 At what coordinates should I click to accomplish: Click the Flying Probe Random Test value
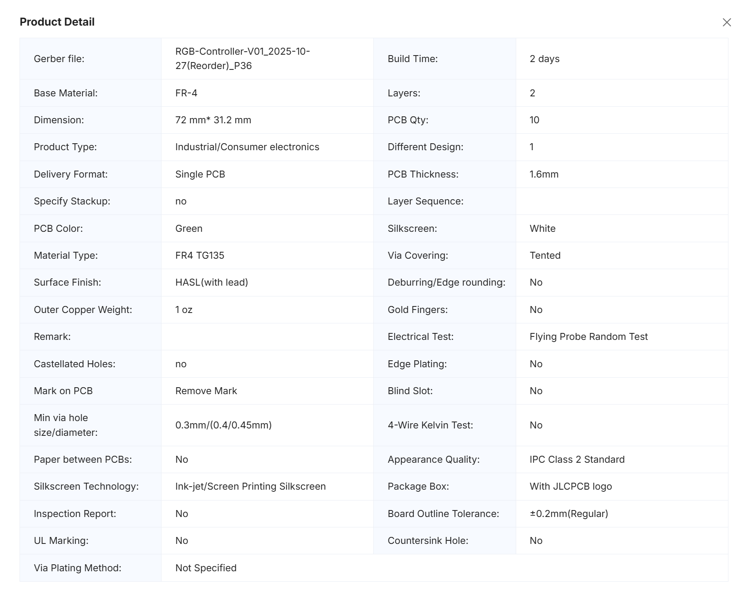point(588,336)
